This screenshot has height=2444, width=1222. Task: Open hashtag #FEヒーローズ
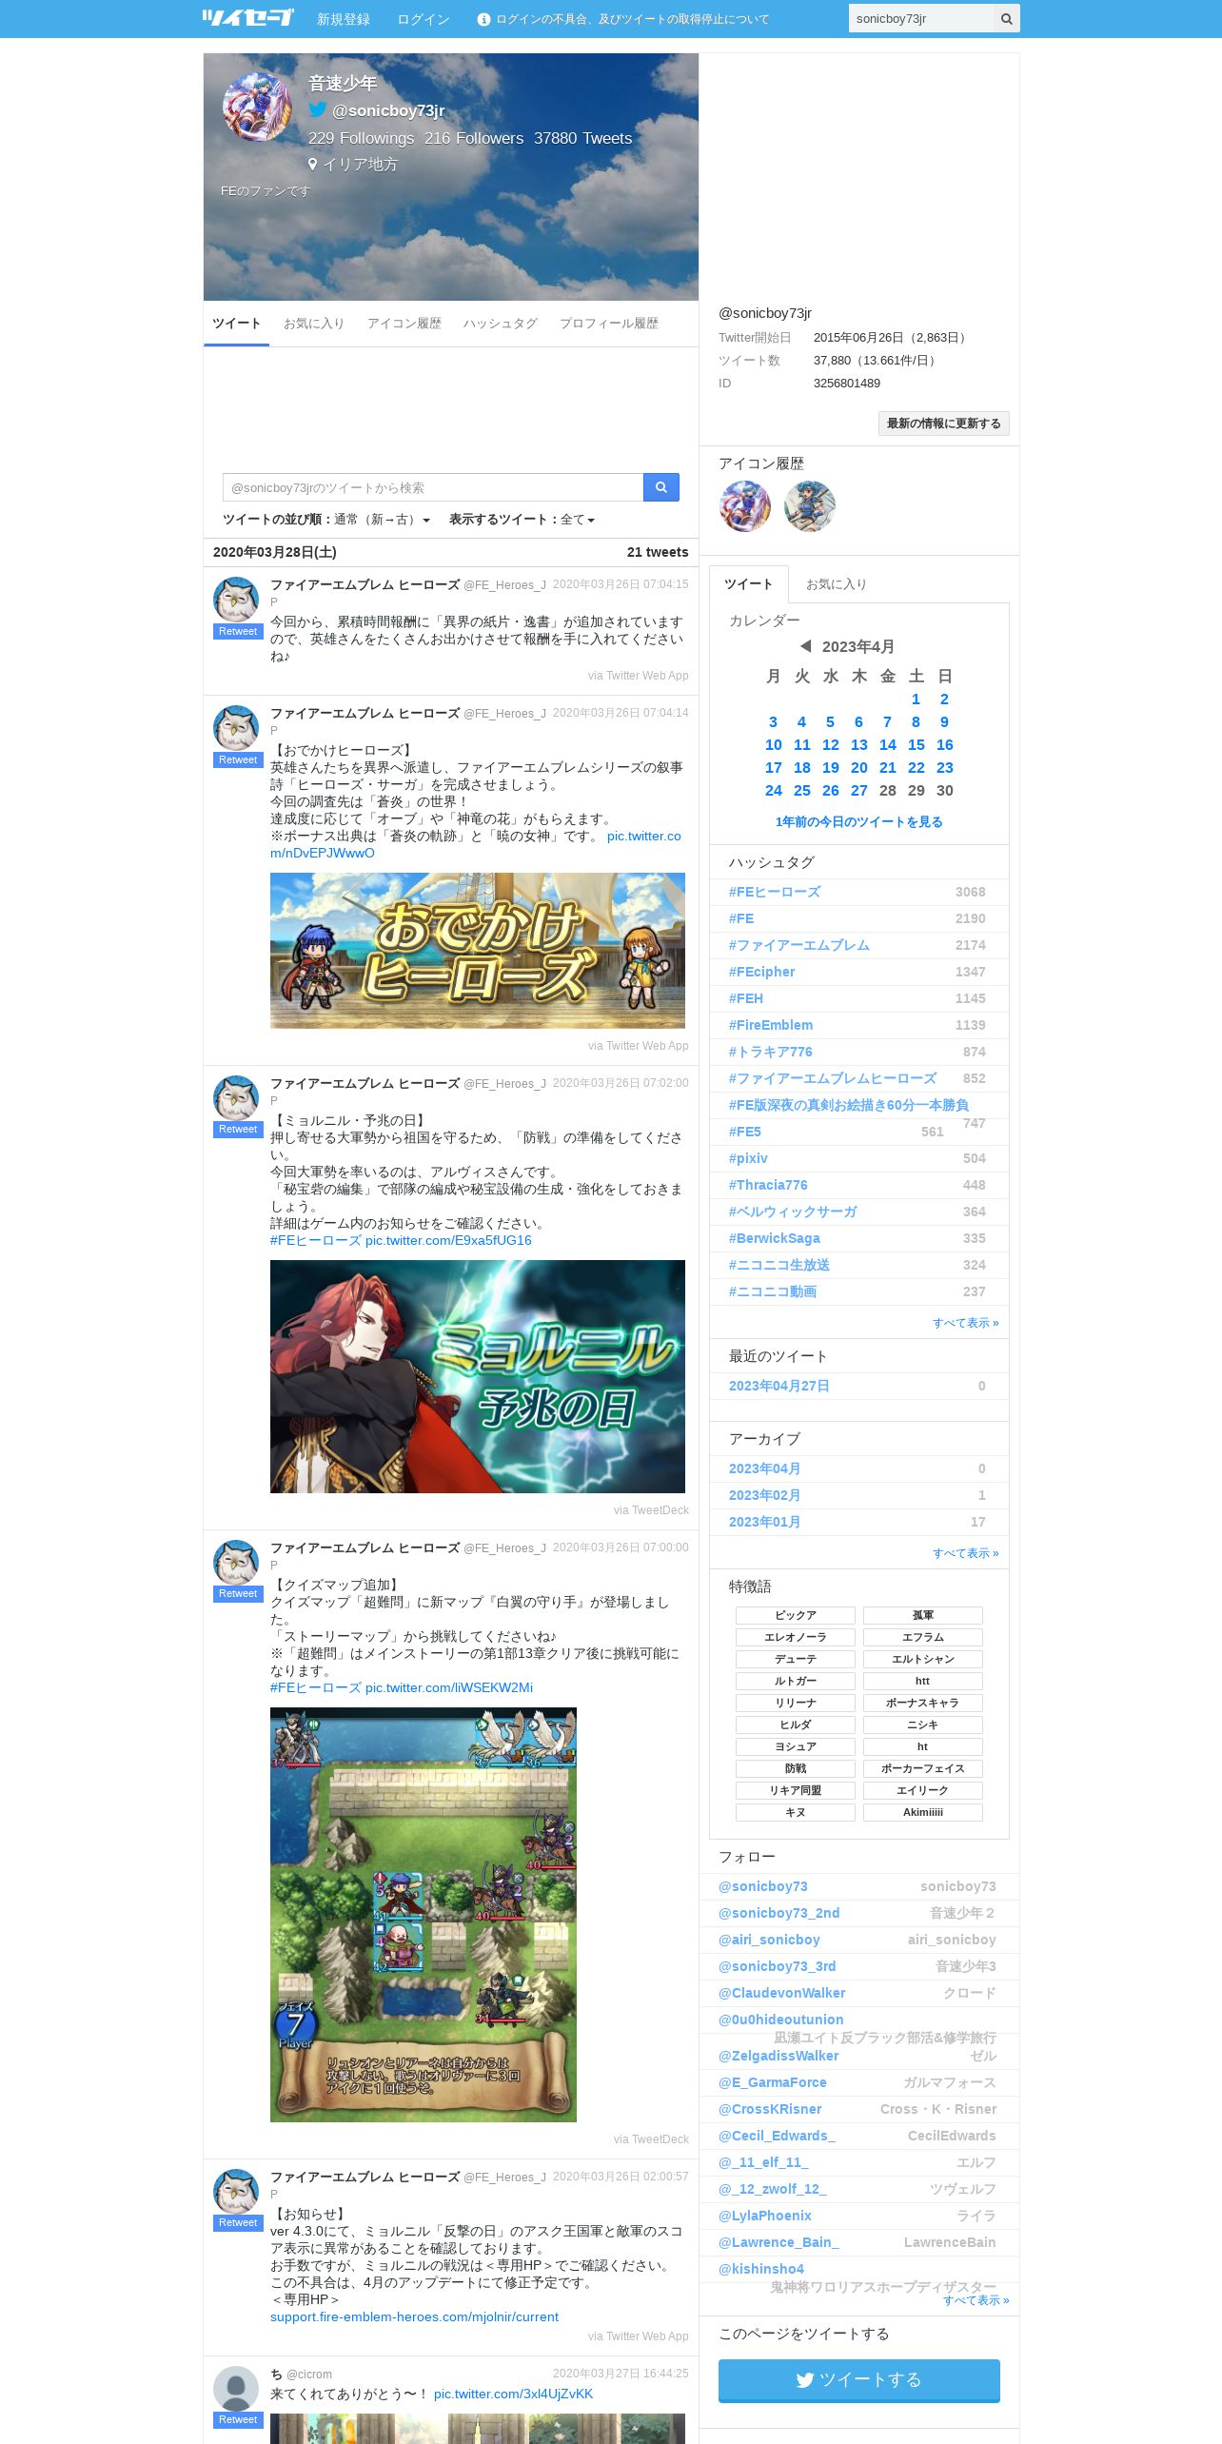pos(774,892)
